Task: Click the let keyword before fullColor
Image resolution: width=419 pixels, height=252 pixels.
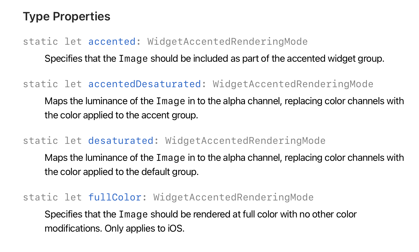Action: [73, 197]
